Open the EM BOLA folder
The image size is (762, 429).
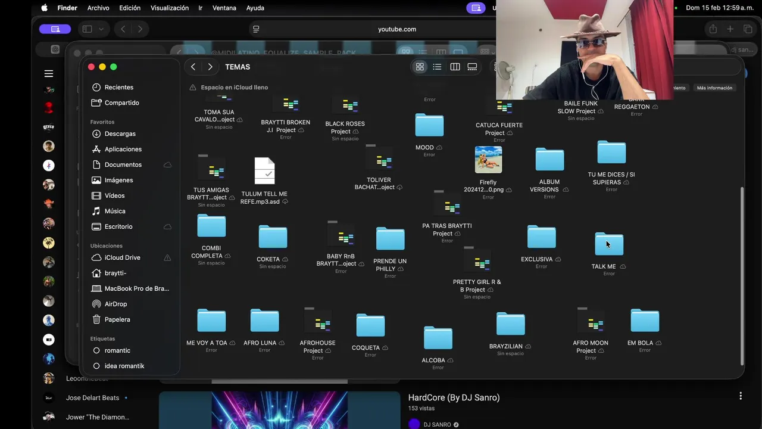pos(645,321)
